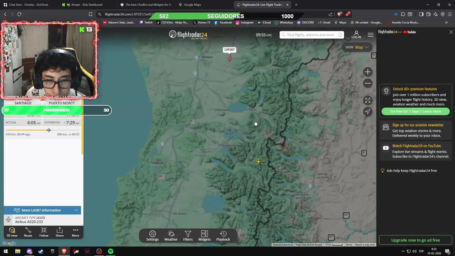Expand the VIEW Map dropdown
455x256 pixels.
pos(358,47)
